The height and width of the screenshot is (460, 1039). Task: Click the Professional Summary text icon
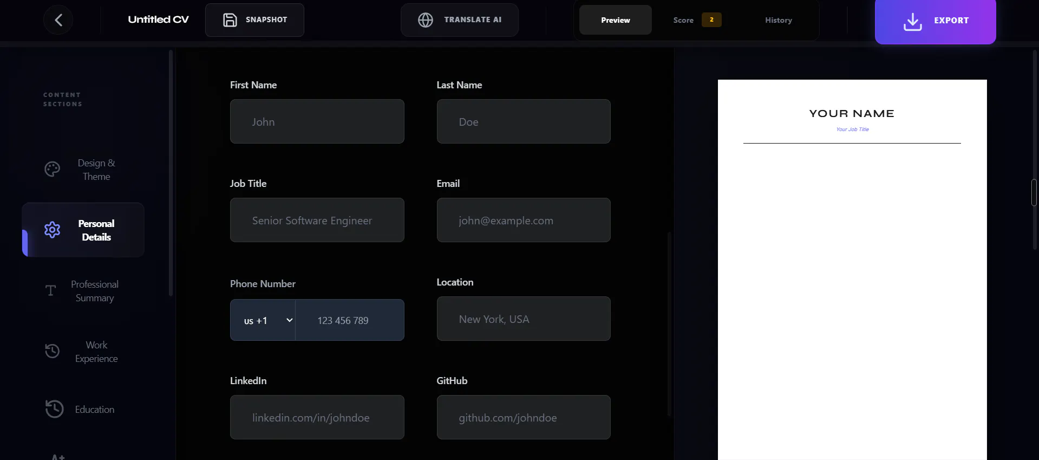(x=51, y=291)
